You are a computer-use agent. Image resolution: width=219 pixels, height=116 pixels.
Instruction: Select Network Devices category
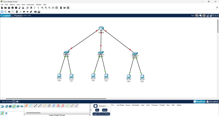point(2,106)
